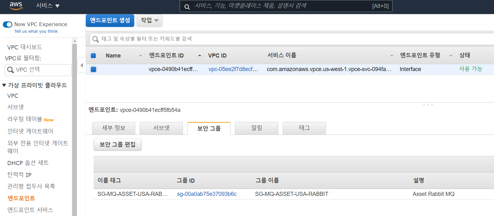Click the AWS logo home icon
Screen dimensions: 494x216
pos(16,6)
